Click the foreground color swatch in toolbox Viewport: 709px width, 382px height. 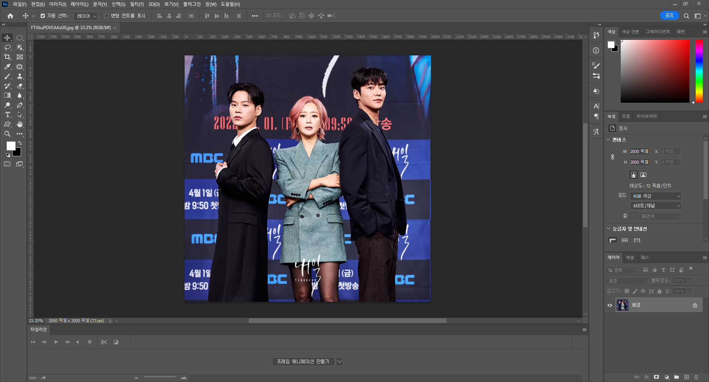click(11, 146)
